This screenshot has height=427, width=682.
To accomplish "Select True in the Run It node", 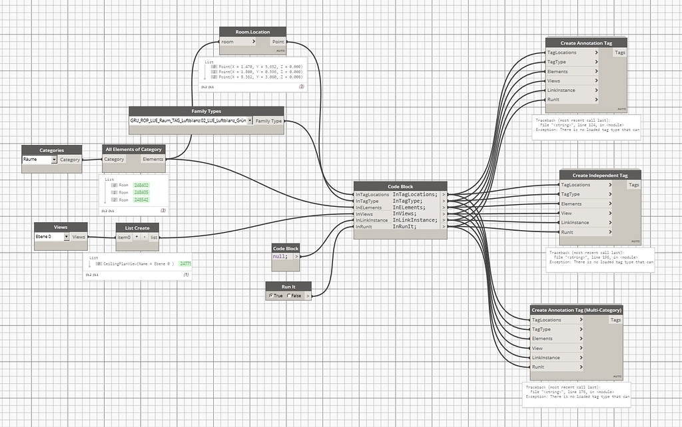I will (x=271, y=296).
